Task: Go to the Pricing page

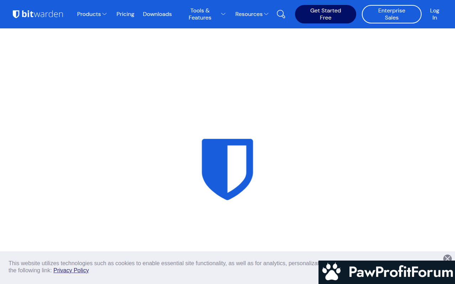Action: tap(125, 14)
